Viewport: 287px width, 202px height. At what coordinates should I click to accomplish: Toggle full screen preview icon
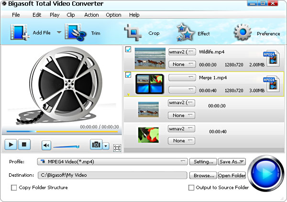[x=117, y=148]
